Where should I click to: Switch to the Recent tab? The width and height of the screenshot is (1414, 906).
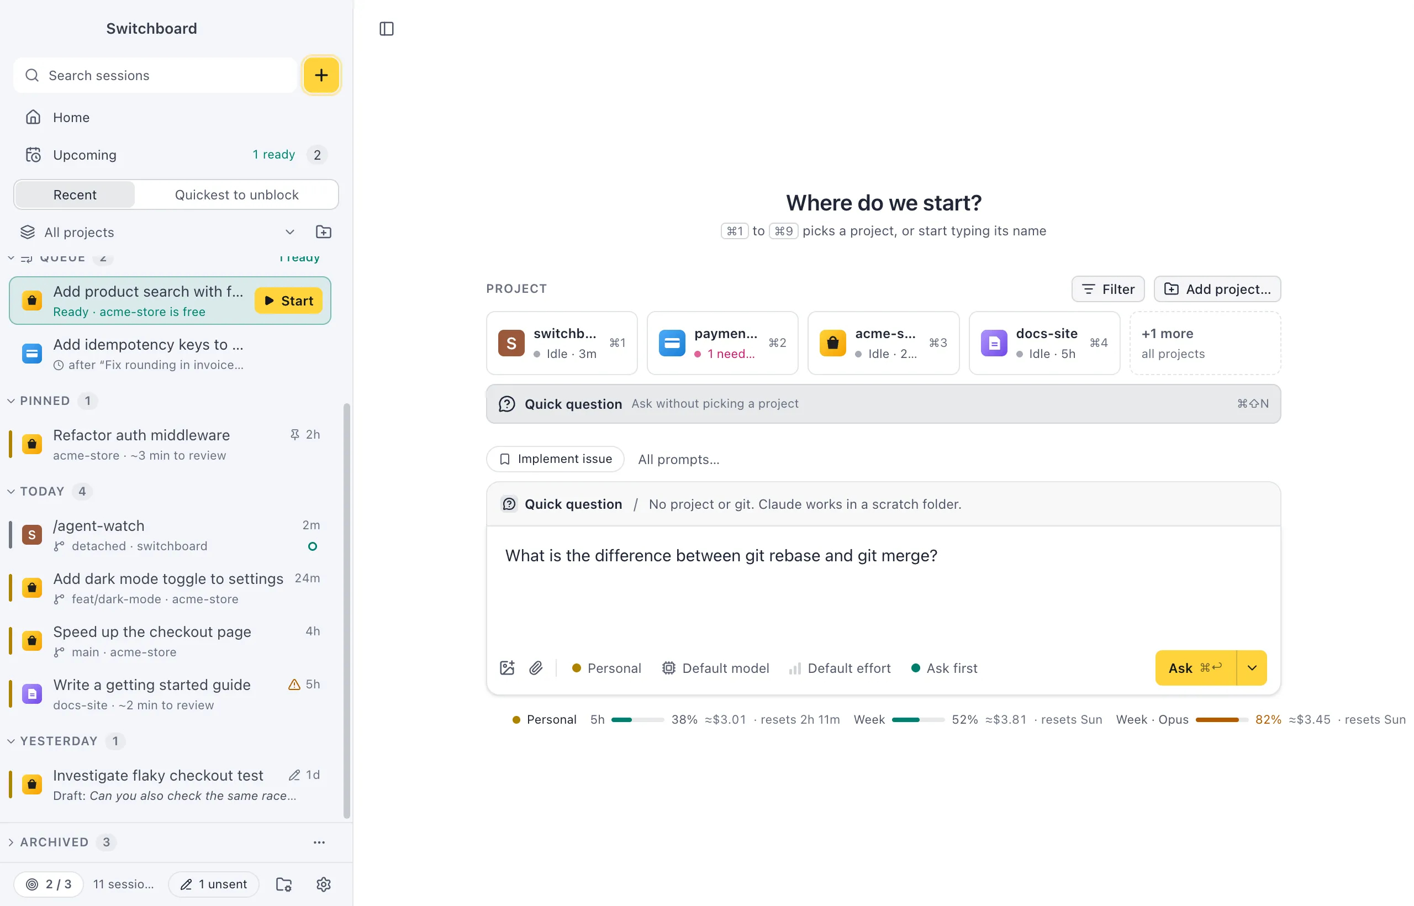pyautogui.click(x=75, y=194)
